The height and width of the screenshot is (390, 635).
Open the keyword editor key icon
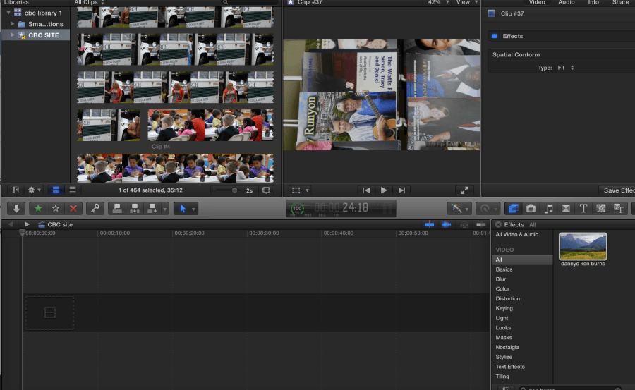95,209
